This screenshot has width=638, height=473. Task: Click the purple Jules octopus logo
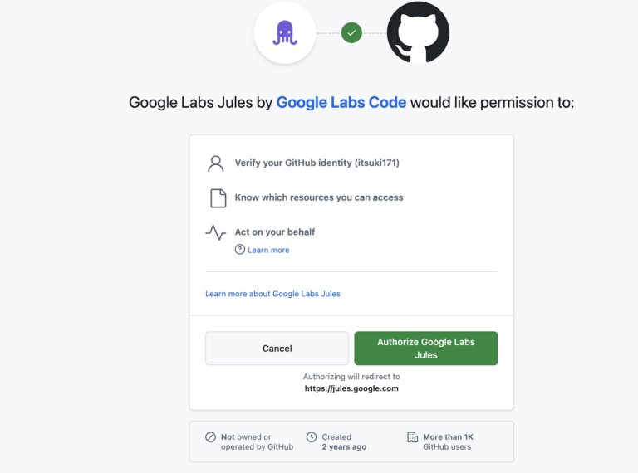[285, 32]
